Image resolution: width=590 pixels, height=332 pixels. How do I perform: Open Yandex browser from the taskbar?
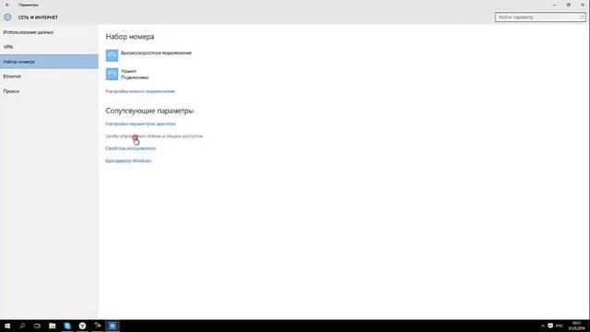coord(82,326)
